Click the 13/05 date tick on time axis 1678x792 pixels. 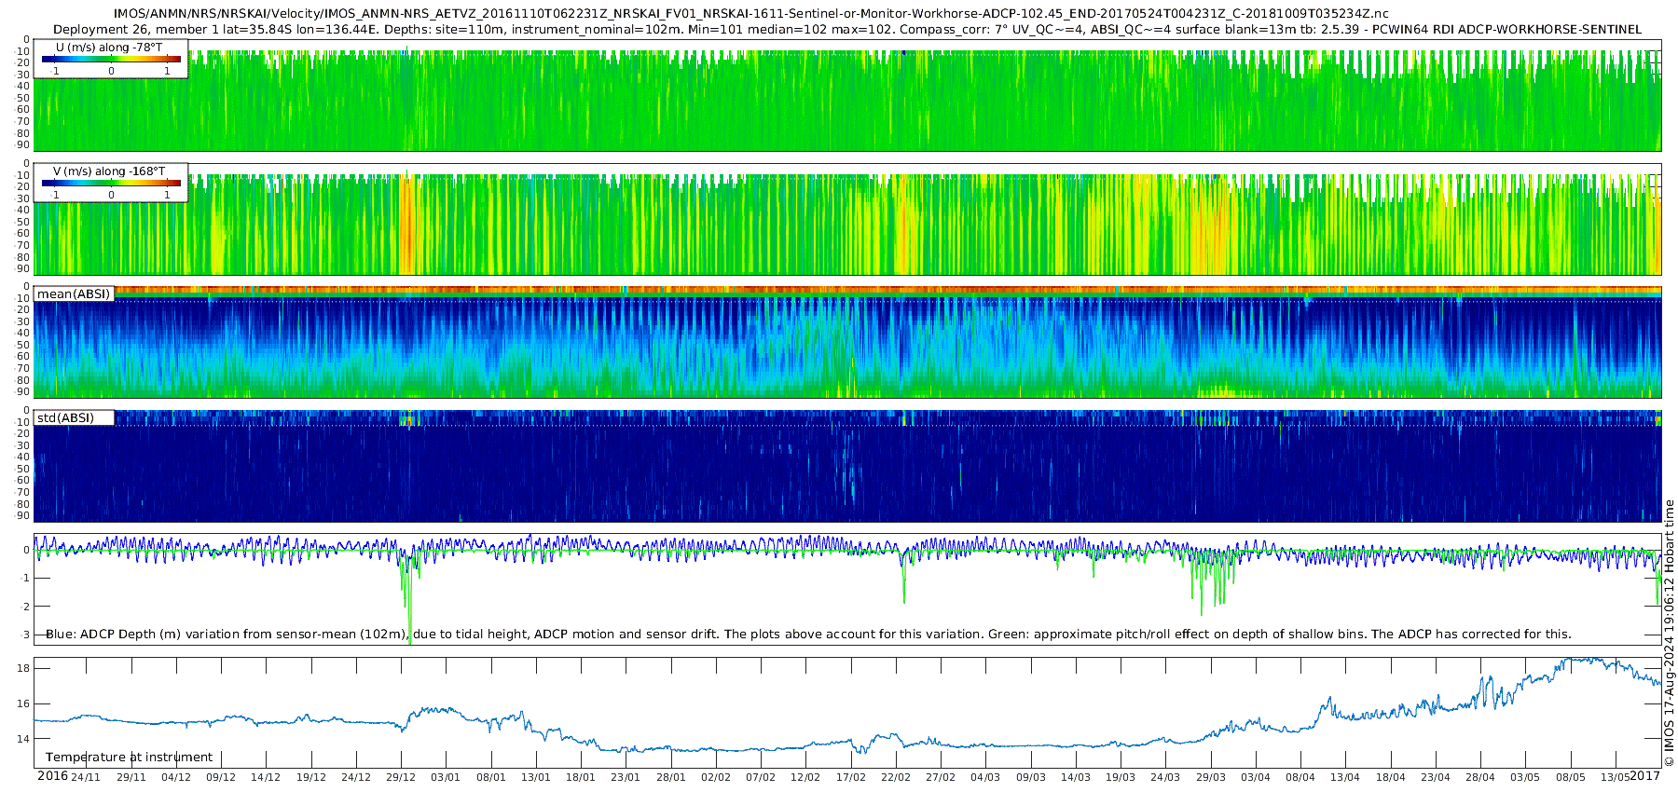pos(1616,777)
